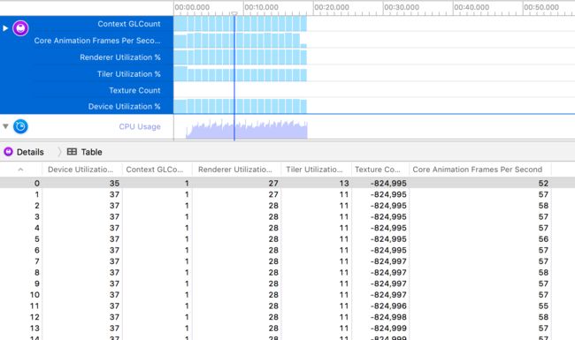Sort by Texture Count column header
This screenshot has width=575, height=340.
pyautogui.click(x=378, y=170)
